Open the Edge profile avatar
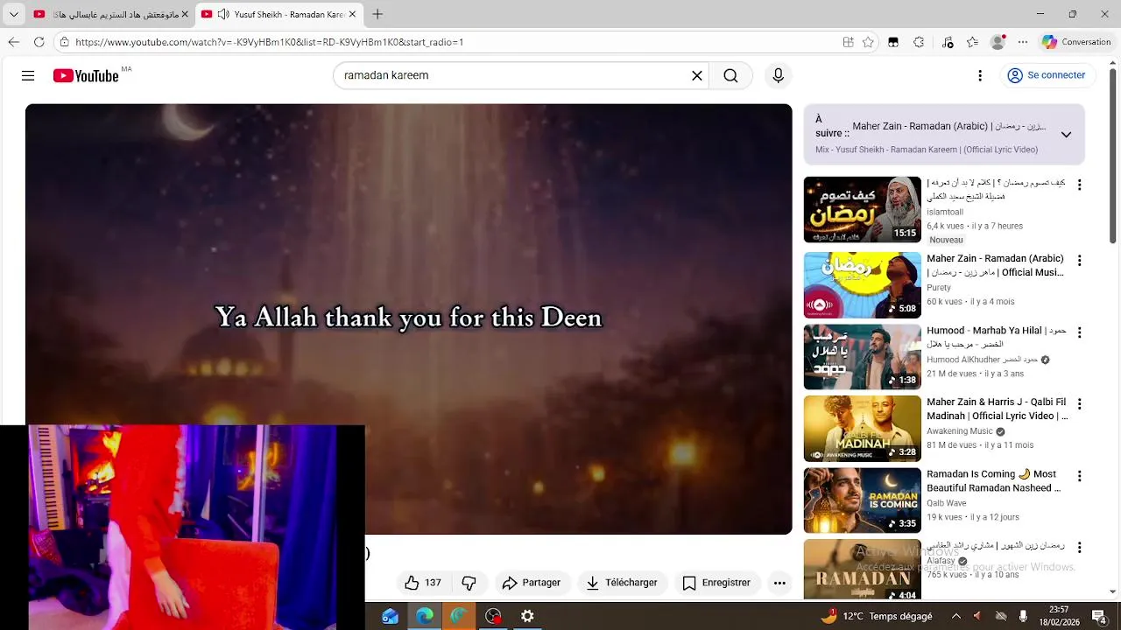The width and height of the screenshot is (1121, 630). point(998,42)
